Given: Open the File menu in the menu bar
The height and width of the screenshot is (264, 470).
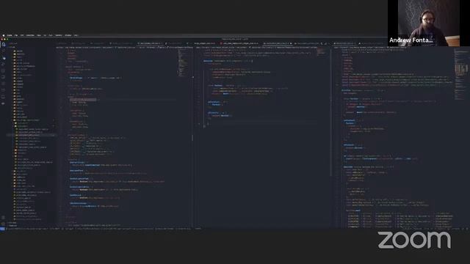Looking at the screenshot, I should point(16,35).
